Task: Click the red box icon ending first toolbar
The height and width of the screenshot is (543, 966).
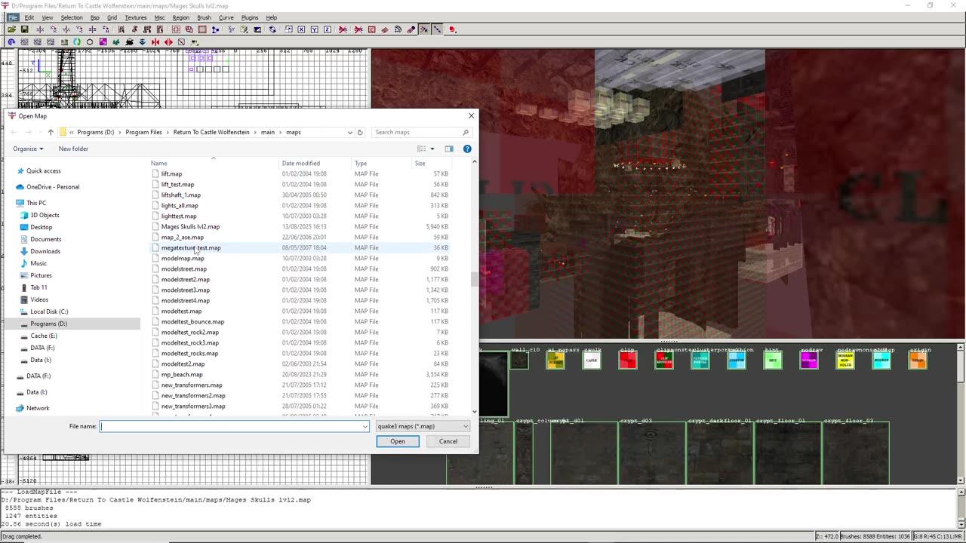Action: click(x=452, y=29)
